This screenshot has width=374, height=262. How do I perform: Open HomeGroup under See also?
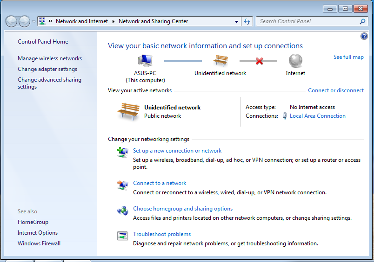click(33, 222)
